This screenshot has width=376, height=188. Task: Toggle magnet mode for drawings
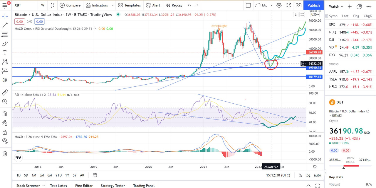click(x=5, y=114)
